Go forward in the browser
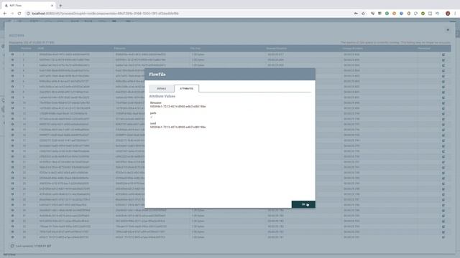 (x=12, y=14)
